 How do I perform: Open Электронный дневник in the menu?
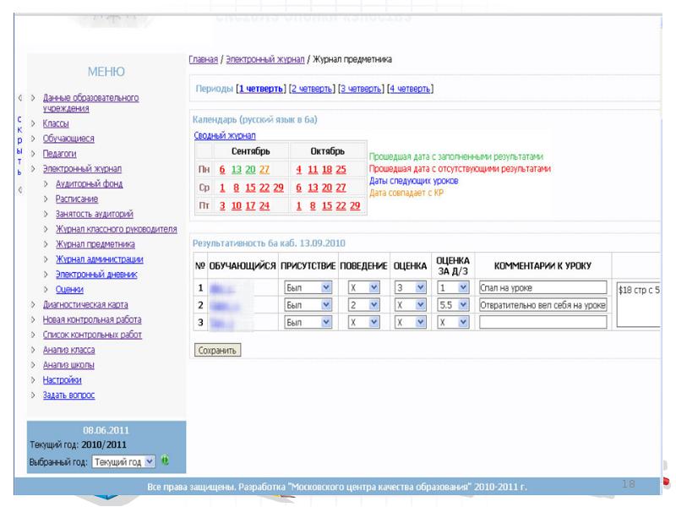(x=96, y=275)
